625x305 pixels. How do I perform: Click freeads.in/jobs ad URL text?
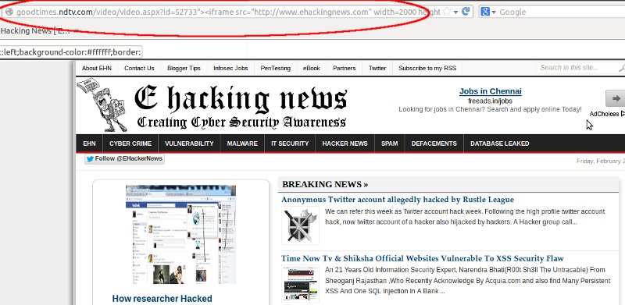[490, 101]
